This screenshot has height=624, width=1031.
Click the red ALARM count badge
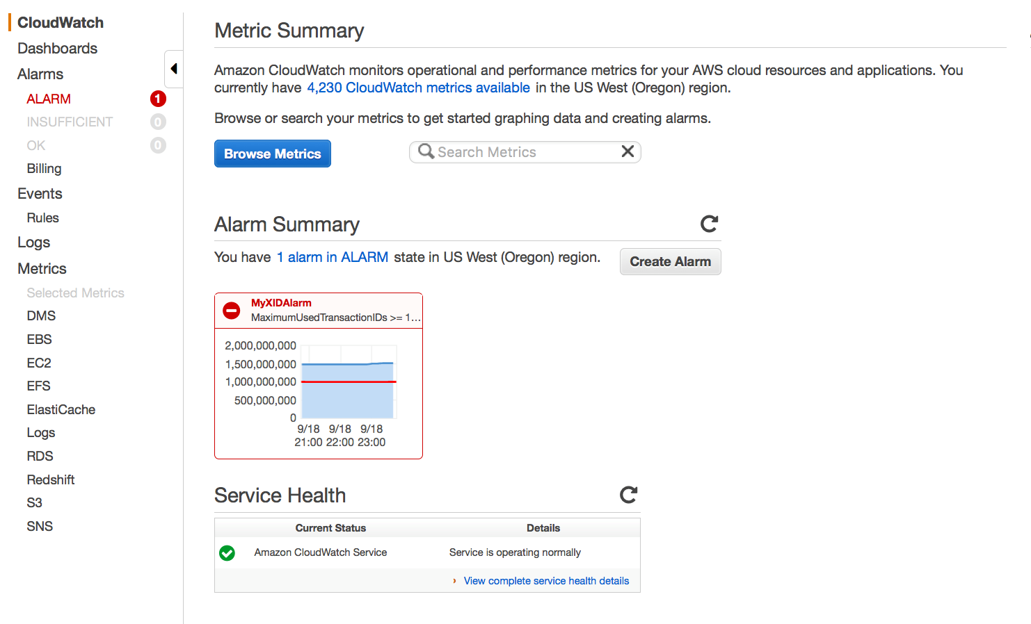pyautogui.click(x=158, y=99)
